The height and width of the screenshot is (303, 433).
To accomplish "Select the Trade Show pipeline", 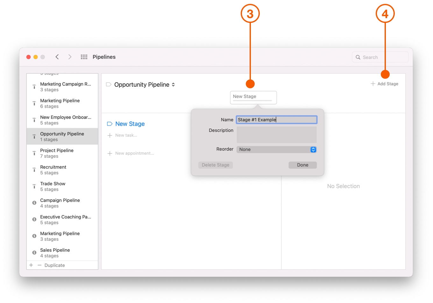I will click(x=62, y=186).
